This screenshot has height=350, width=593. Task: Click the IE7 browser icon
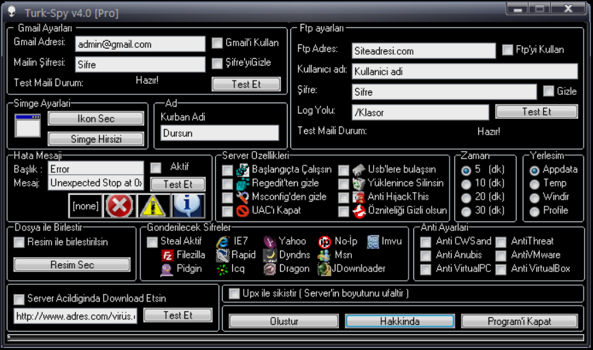[x=223, y=242]
